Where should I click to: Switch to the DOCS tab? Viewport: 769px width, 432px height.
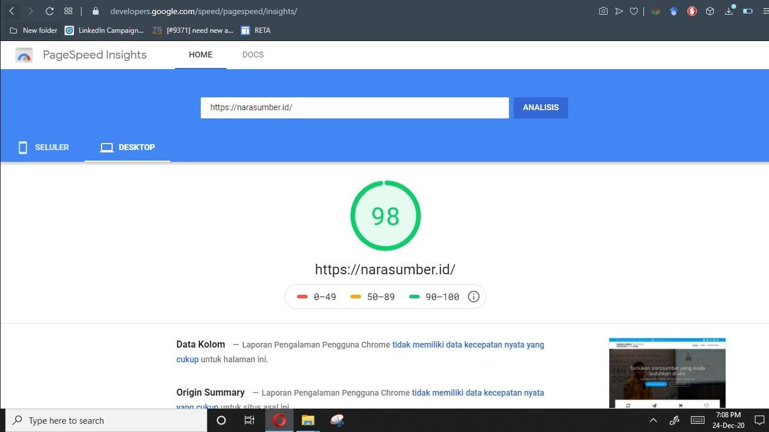252,55
